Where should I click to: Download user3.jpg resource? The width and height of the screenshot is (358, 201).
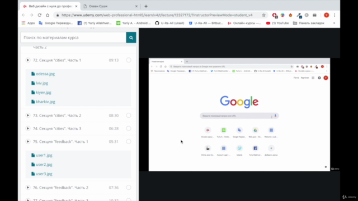[44, 174]
